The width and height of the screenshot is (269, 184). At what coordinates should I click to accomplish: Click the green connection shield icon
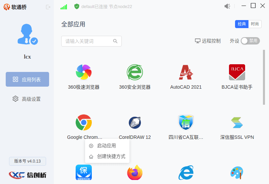[77, 6]
